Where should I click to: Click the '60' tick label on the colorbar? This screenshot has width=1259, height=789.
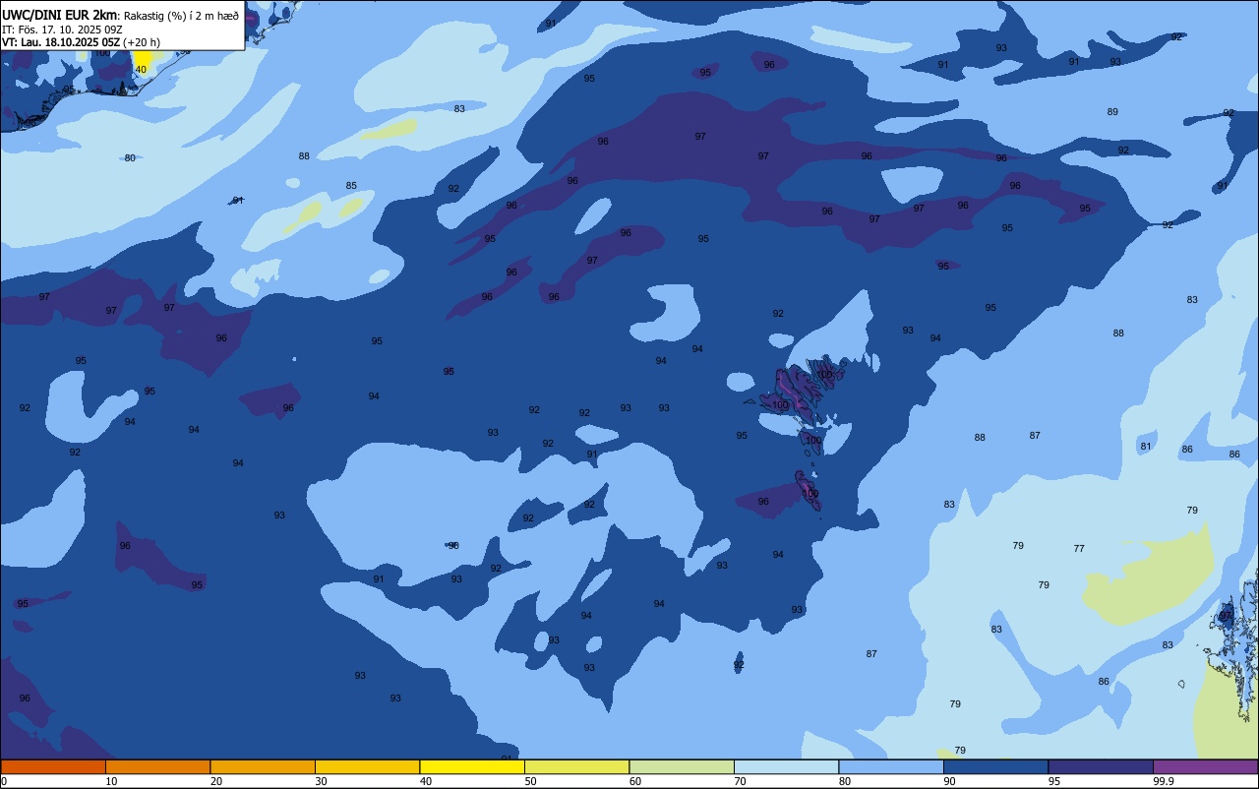click(x=635, y=781)
